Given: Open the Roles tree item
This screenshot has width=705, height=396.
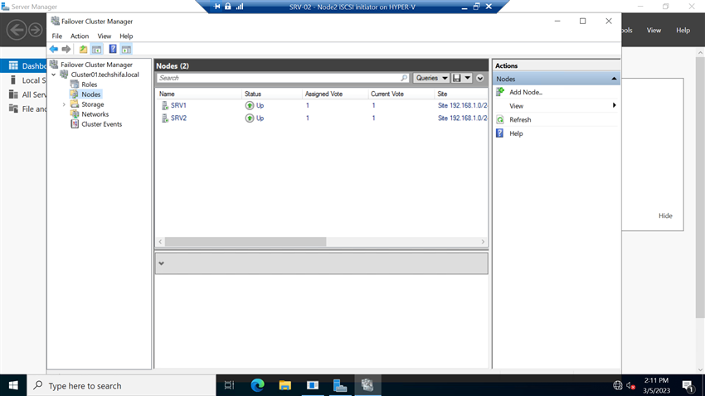Looking at the screenshot, I should 89,85.
